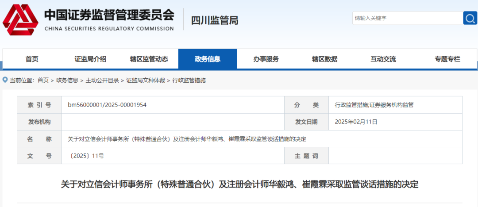
Task: Click the blue search magnifier button
Action: coord(470,18)
